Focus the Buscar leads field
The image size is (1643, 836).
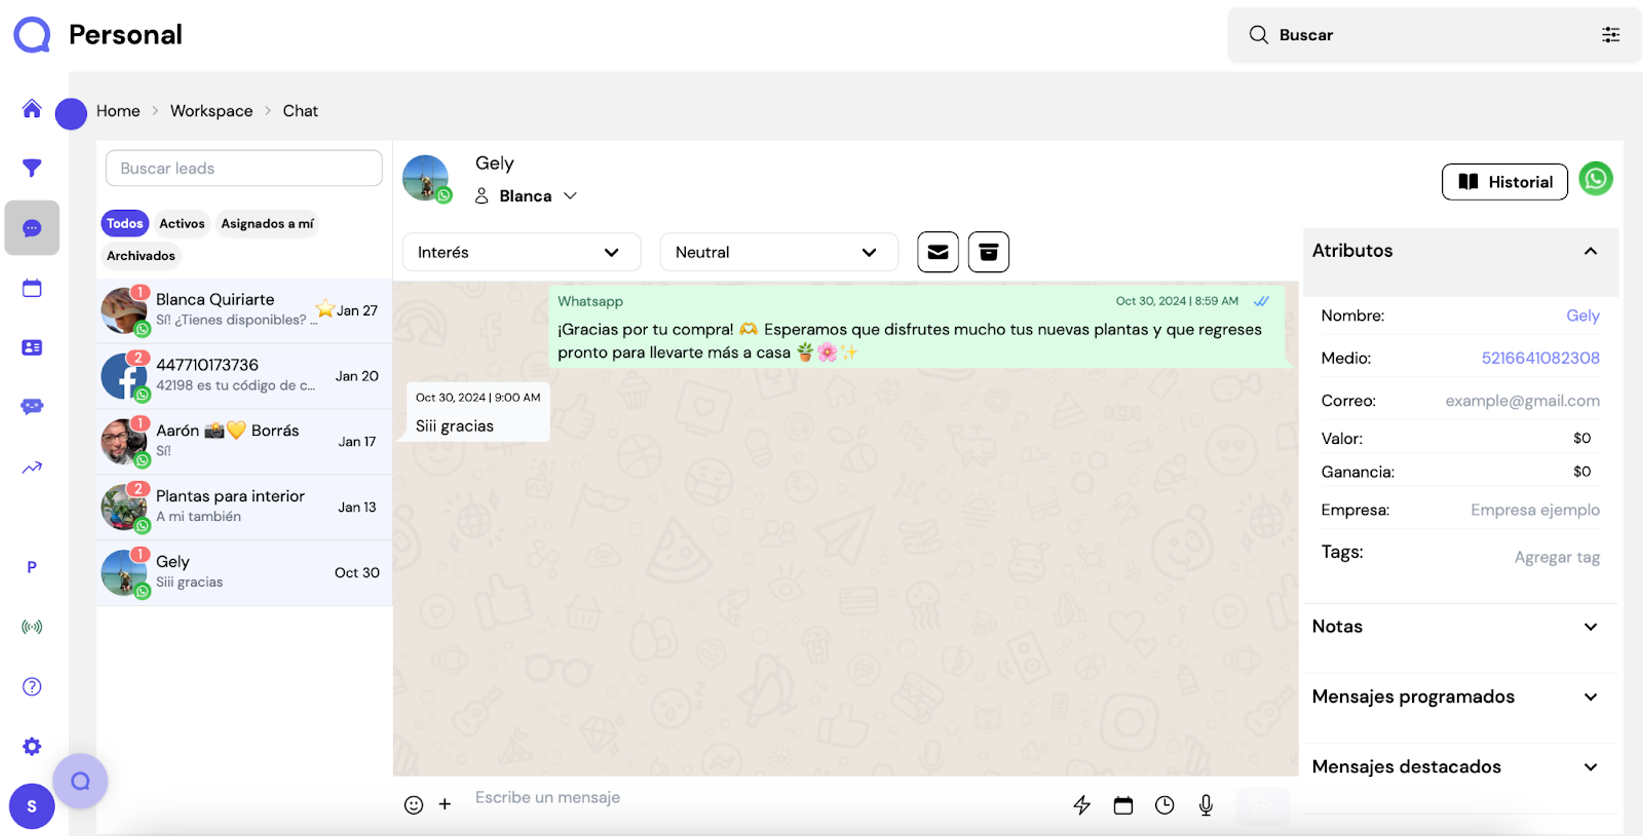(243, 168)
